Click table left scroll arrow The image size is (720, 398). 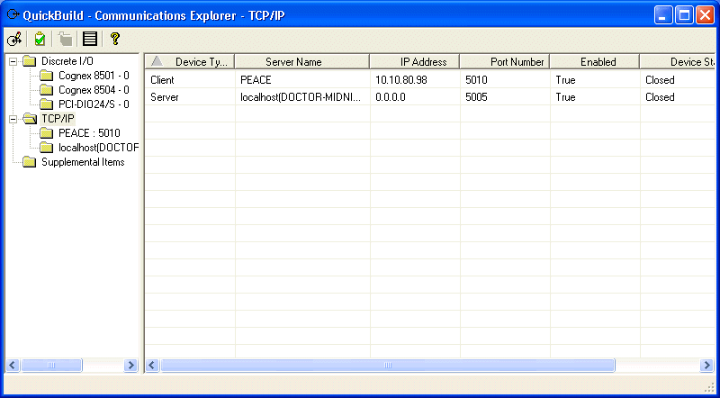(x=152, y=366)
